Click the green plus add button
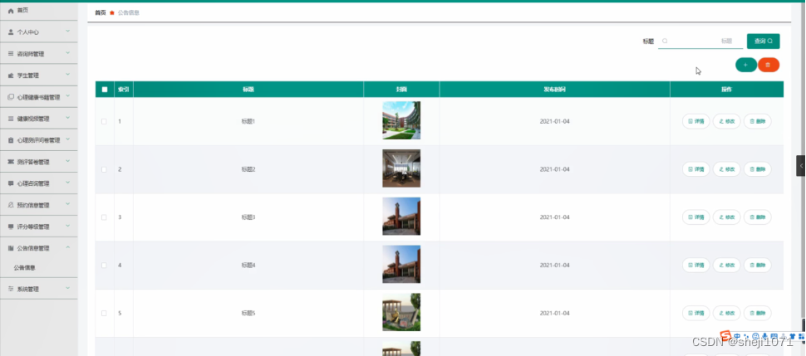 [746, 65]
